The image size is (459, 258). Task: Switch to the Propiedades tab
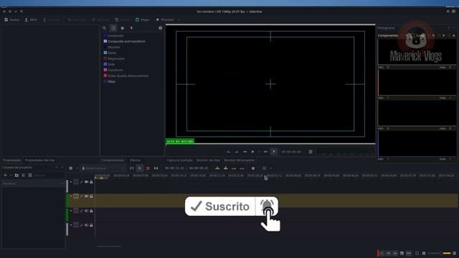pos(12,161)
